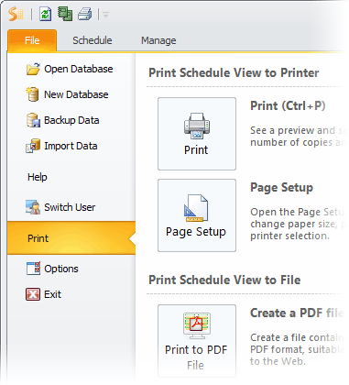Open the Manage ribbon tab
The image size is (349, 385).
[x=158, y=40]
